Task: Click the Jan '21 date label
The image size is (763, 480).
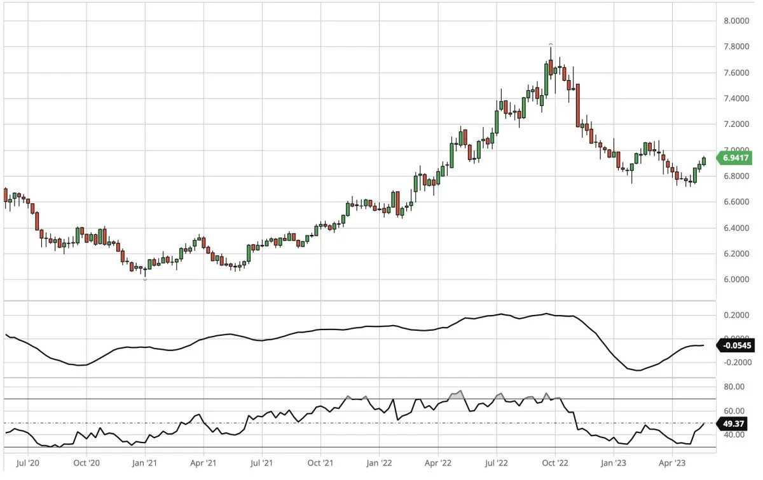Action: tap(144, 463)
